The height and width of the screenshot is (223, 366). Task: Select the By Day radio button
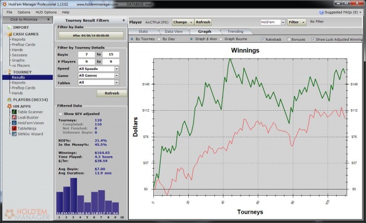[x=159, y=39]
